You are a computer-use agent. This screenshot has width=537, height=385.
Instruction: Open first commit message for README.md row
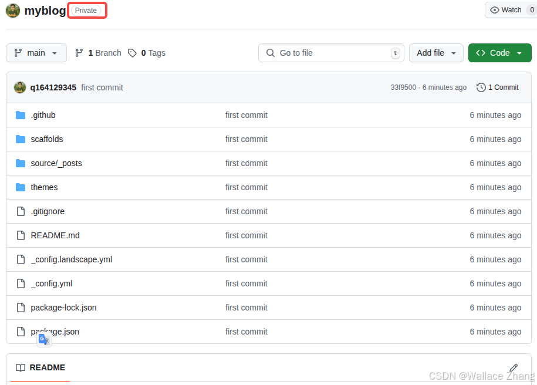tap(246, 235)
